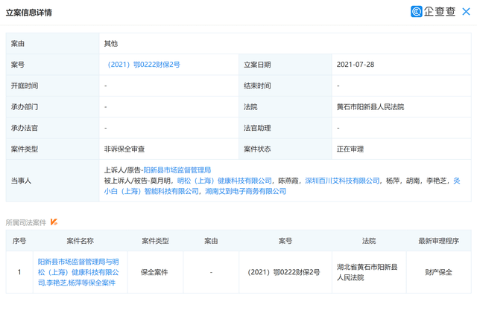Close the 立案信息详情 dialog with the X
The width and height of the screenshot is (477, 310).
click(466, 12)
